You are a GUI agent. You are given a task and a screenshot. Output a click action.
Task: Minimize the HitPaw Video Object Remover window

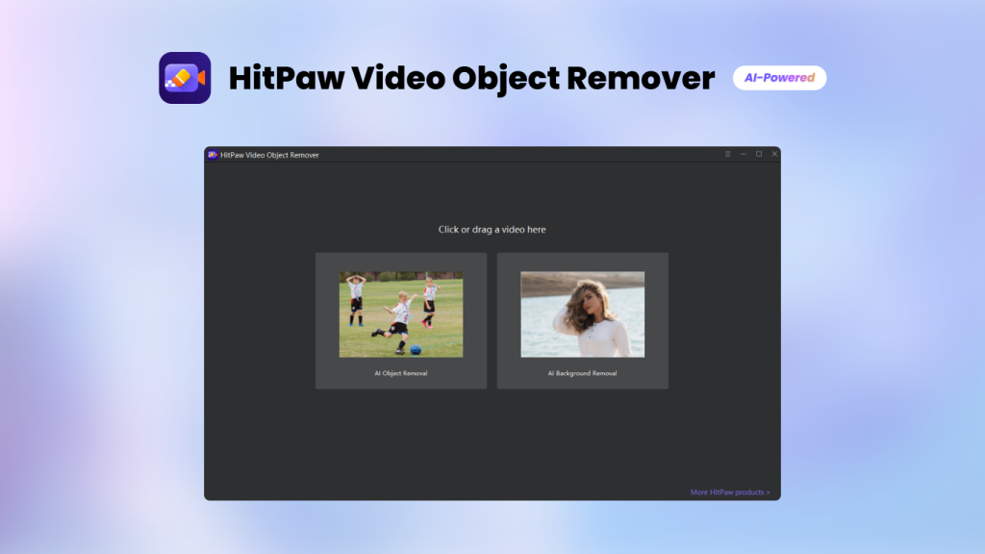[x=744, y=154]
